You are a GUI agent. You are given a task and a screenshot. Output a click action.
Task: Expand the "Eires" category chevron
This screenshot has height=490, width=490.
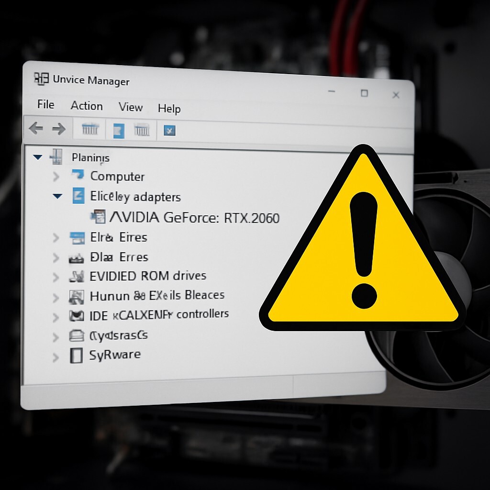(x=56, y=238)
